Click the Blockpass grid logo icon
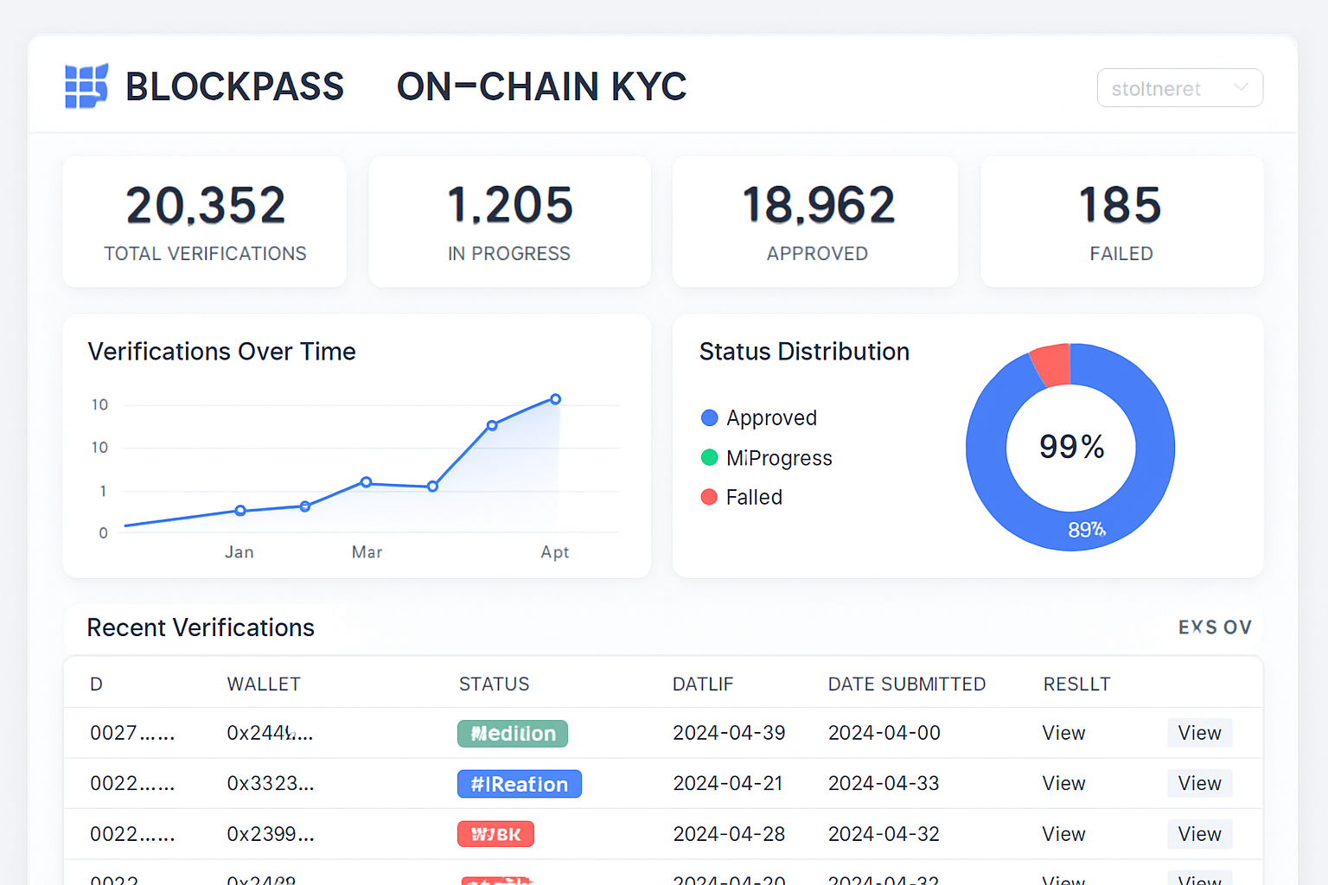This screenshot has height=885, width=1328. tap(86, 86)
